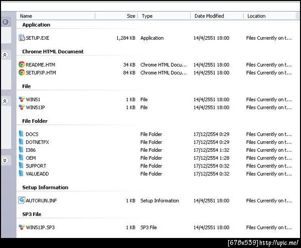Sort by the Date Modified column header
Image resolution: width=301 pixels, height=248 pixels.
point(217,16)
